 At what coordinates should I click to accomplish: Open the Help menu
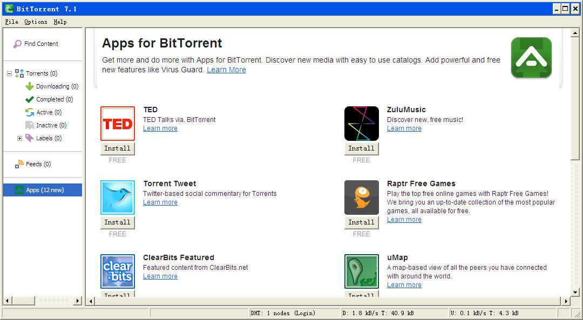[60, 22]
